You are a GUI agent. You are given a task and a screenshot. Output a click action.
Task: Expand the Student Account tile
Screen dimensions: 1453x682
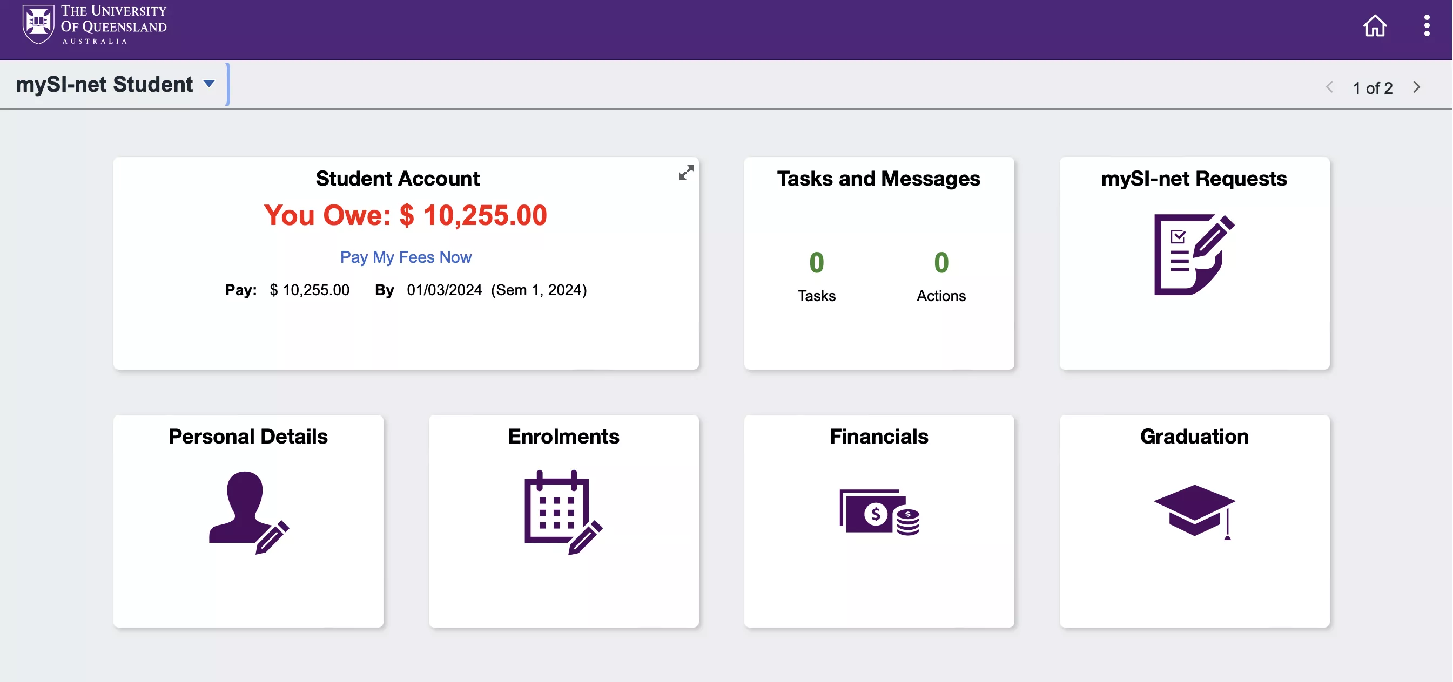coord(686,173)
